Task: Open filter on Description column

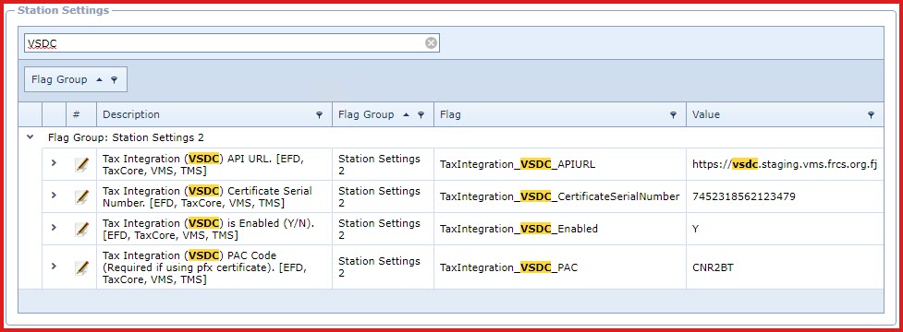Action: 320,115
